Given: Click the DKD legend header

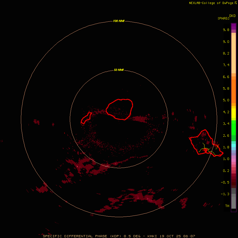Looking at the screenshot, I should click(232, 16).
